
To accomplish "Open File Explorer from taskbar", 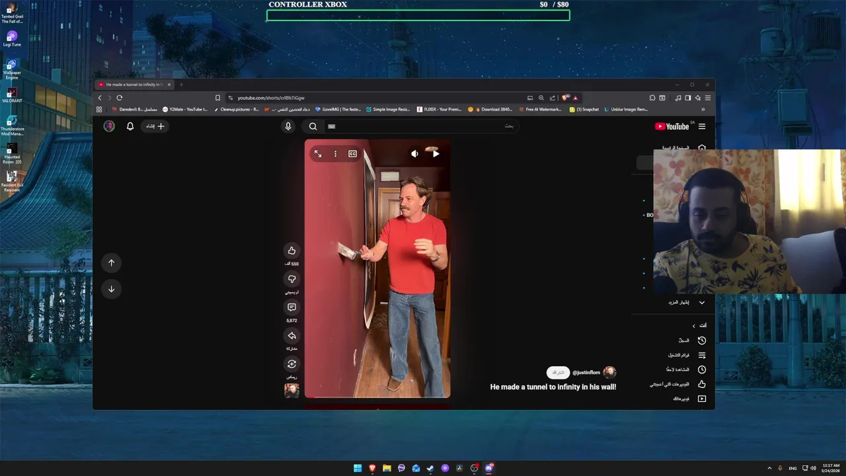I will (387, 468).
